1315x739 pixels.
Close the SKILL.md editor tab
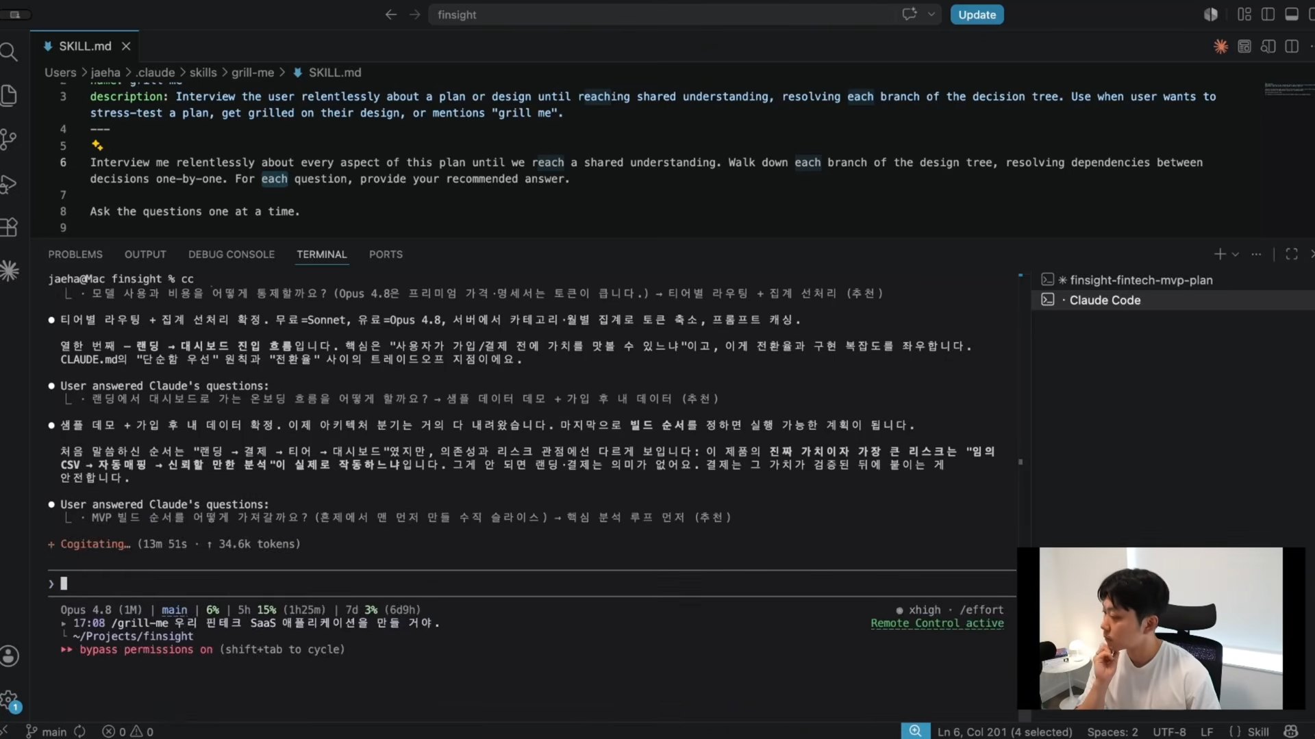tap(126, 46)
